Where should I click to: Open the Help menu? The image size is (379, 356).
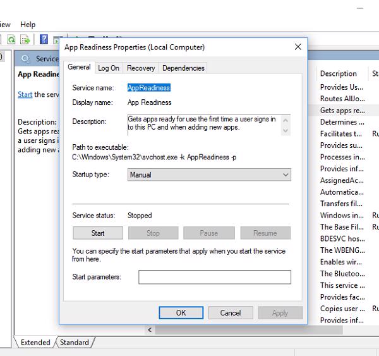point(28,24)
